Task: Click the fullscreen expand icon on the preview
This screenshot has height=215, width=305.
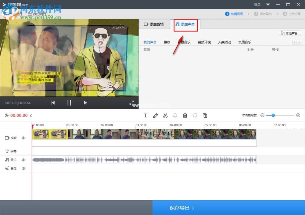Action: point(132,103)
